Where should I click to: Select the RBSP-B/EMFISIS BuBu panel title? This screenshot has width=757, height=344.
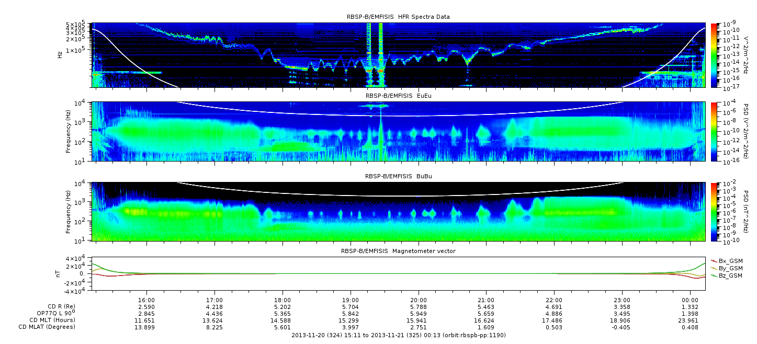tap(398, 177)
